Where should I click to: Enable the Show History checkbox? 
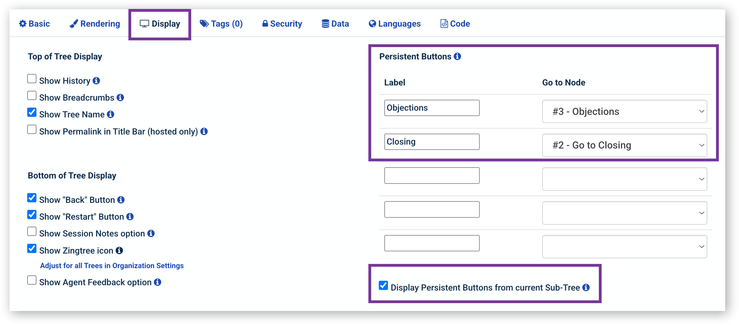(32, 79)
